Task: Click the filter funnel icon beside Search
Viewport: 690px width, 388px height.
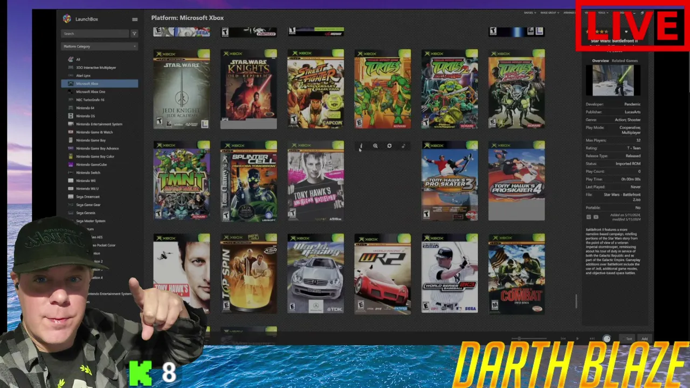Action: click(134, 33)
